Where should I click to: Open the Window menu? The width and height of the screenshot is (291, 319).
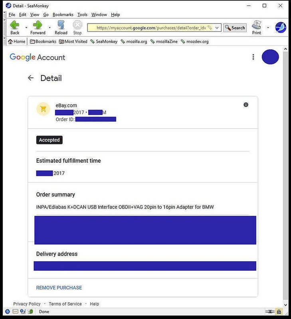(x=99, y=15)
